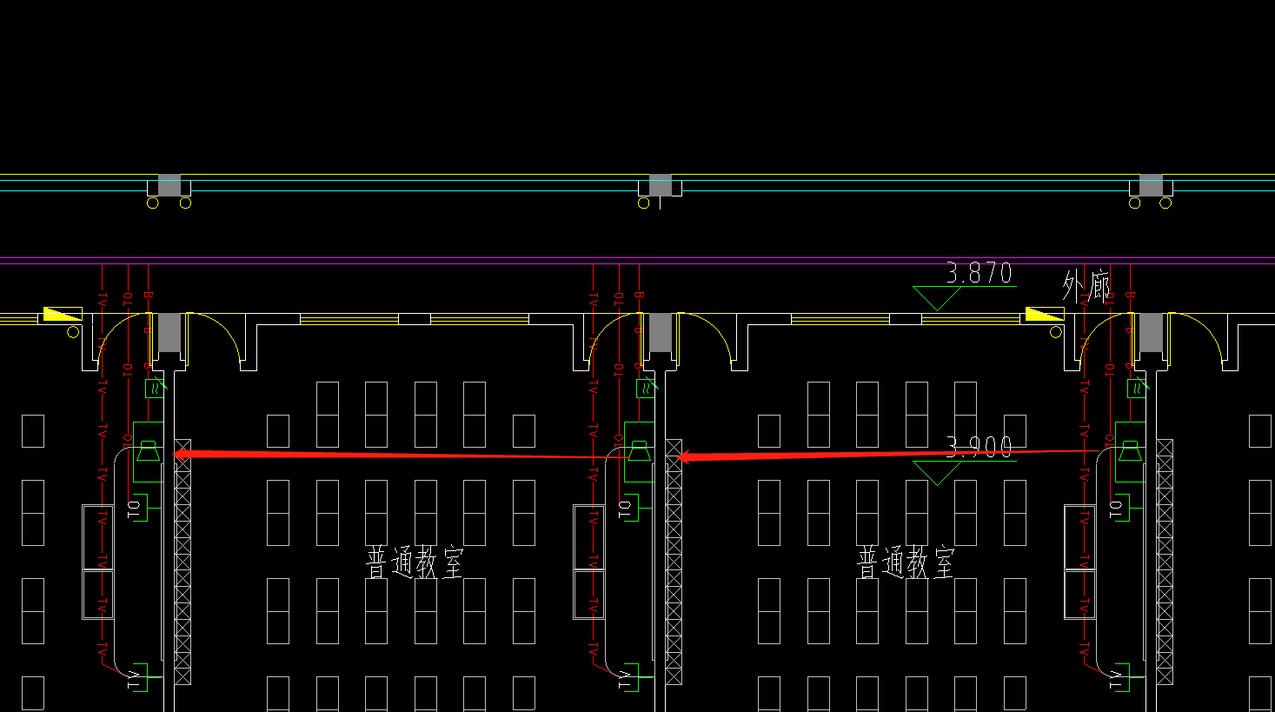Select the 普通教室 label beside the 3.900 mark
Screen dimensions: 1275x712
click(906, 563)
